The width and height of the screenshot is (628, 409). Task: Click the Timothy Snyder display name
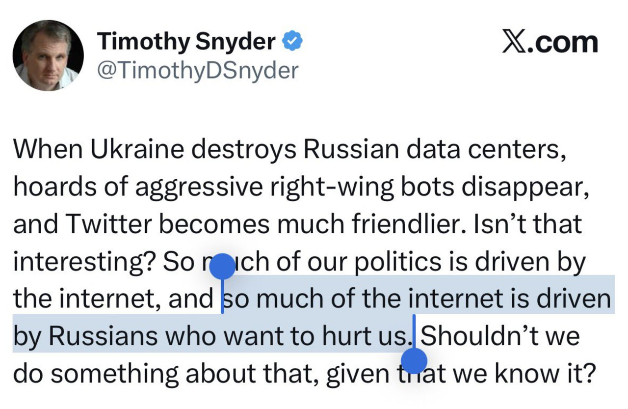tap(187, 43)
